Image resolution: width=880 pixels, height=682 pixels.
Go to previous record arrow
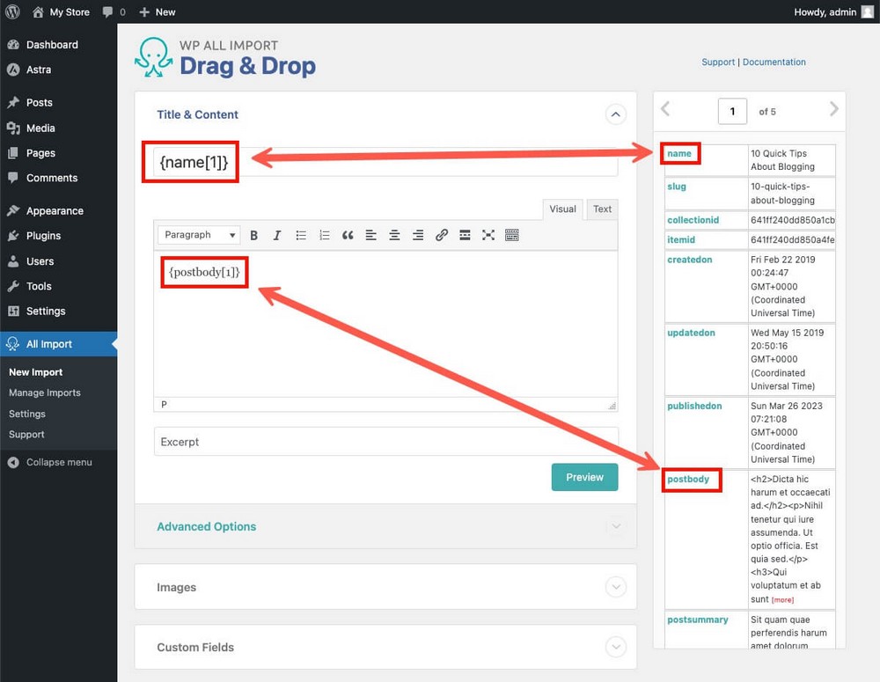665,108
